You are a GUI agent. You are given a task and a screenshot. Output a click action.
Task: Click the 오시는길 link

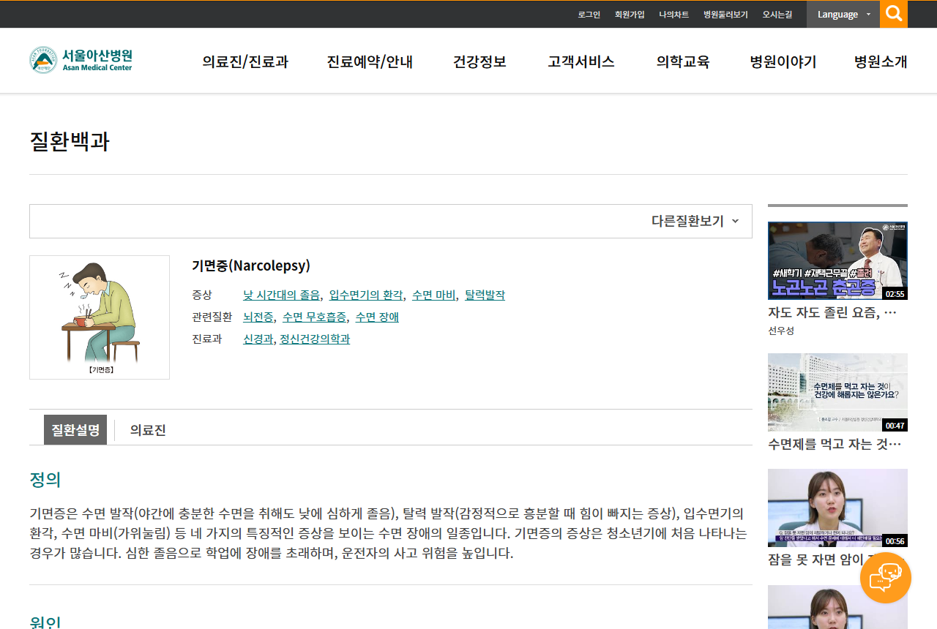coord(777,15)
